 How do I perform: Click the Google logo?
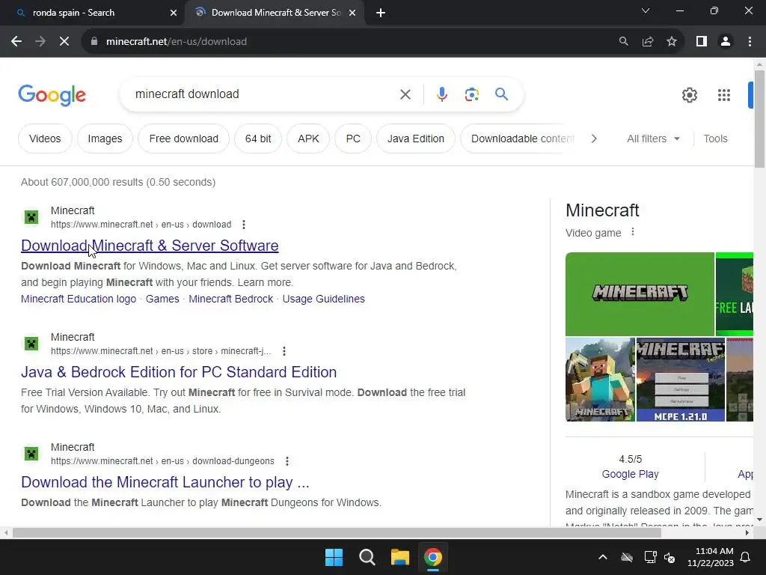(52, 95)
